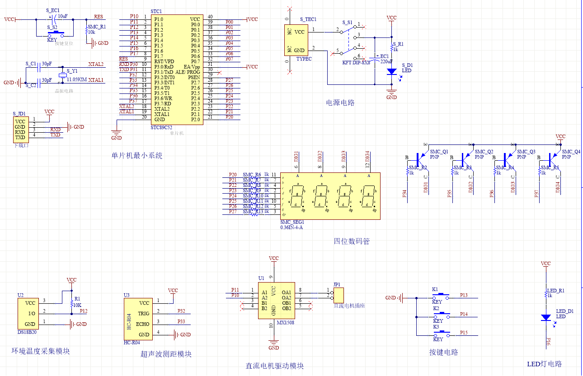Click the GND symbol below the MX1508
This screenshot has width=583, height=376.
[273, 344]
